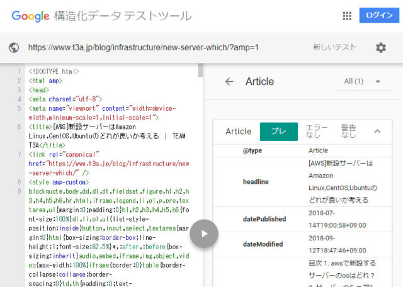Click the meta charset code line
The width and height of the screenshot is (403, 287).
65,99
